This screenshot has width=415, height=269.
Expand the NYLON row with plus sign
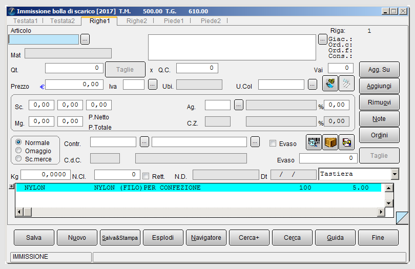pyautogui.click(x=11, y=187)
